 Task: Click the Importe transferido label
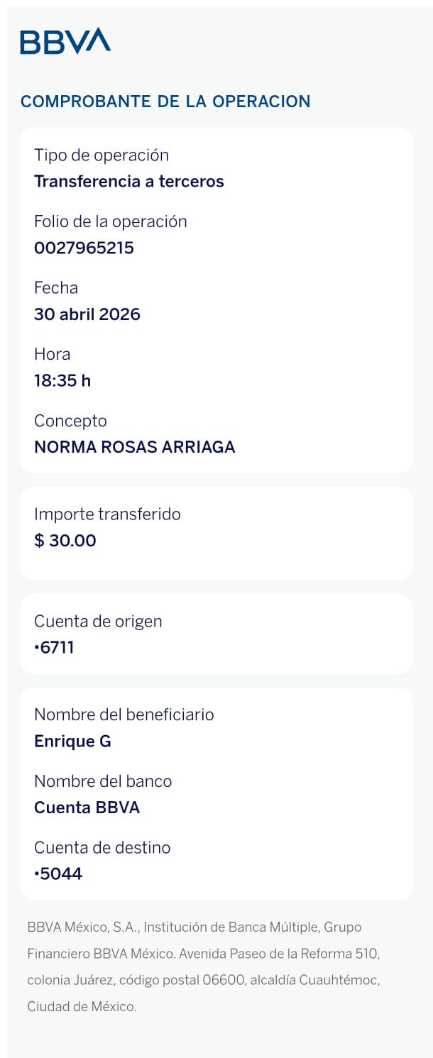107,514
